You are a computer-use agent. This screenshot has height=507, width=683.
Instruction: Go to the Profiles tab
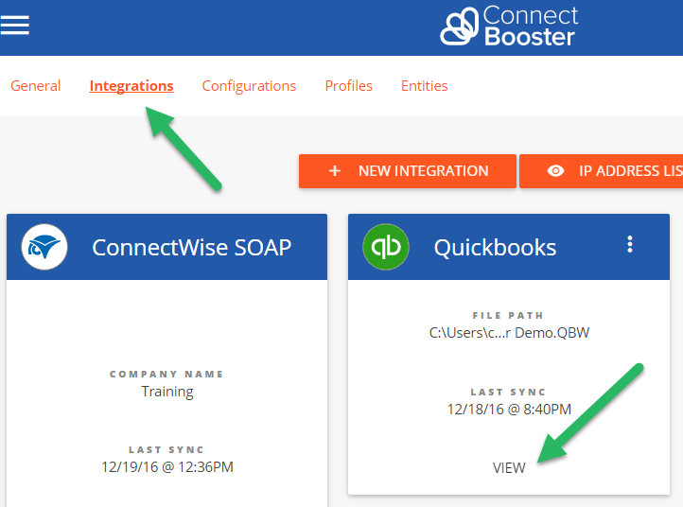coord(349,86)
